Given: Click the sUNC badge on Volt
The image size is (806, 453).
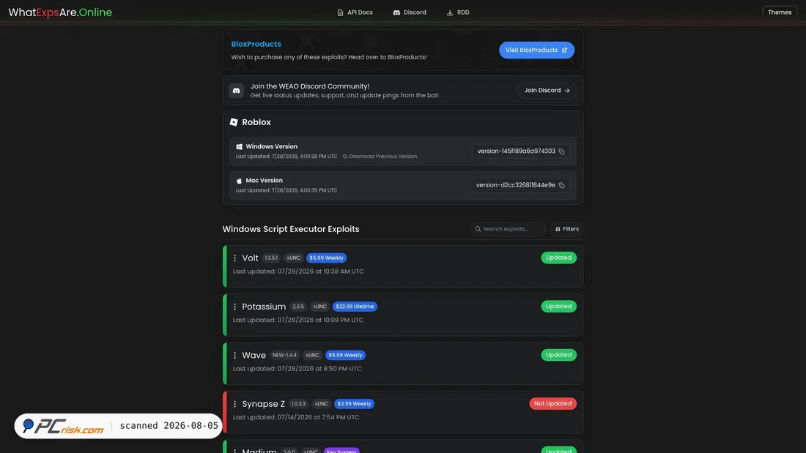Looking at the screenshot, I should pyautogui.click(x=294, y=258).
